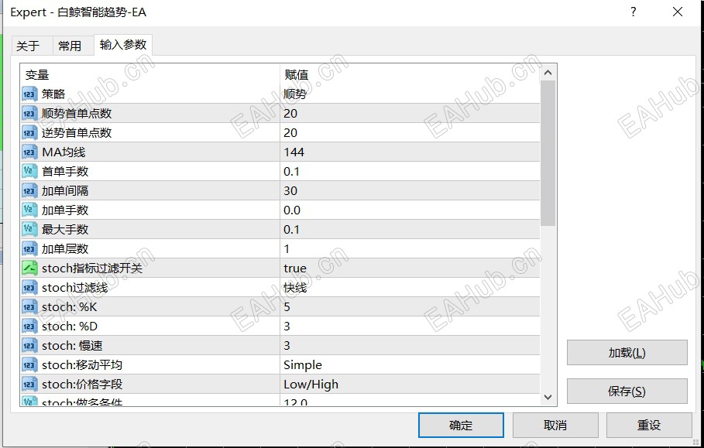Click the double-type icon beside 加单手数
The width and height of the screenshot is (704, 448).
click(x=29, y=210)
